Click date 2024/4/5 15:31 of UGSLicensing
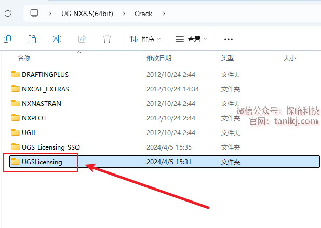 click(169, 162)
